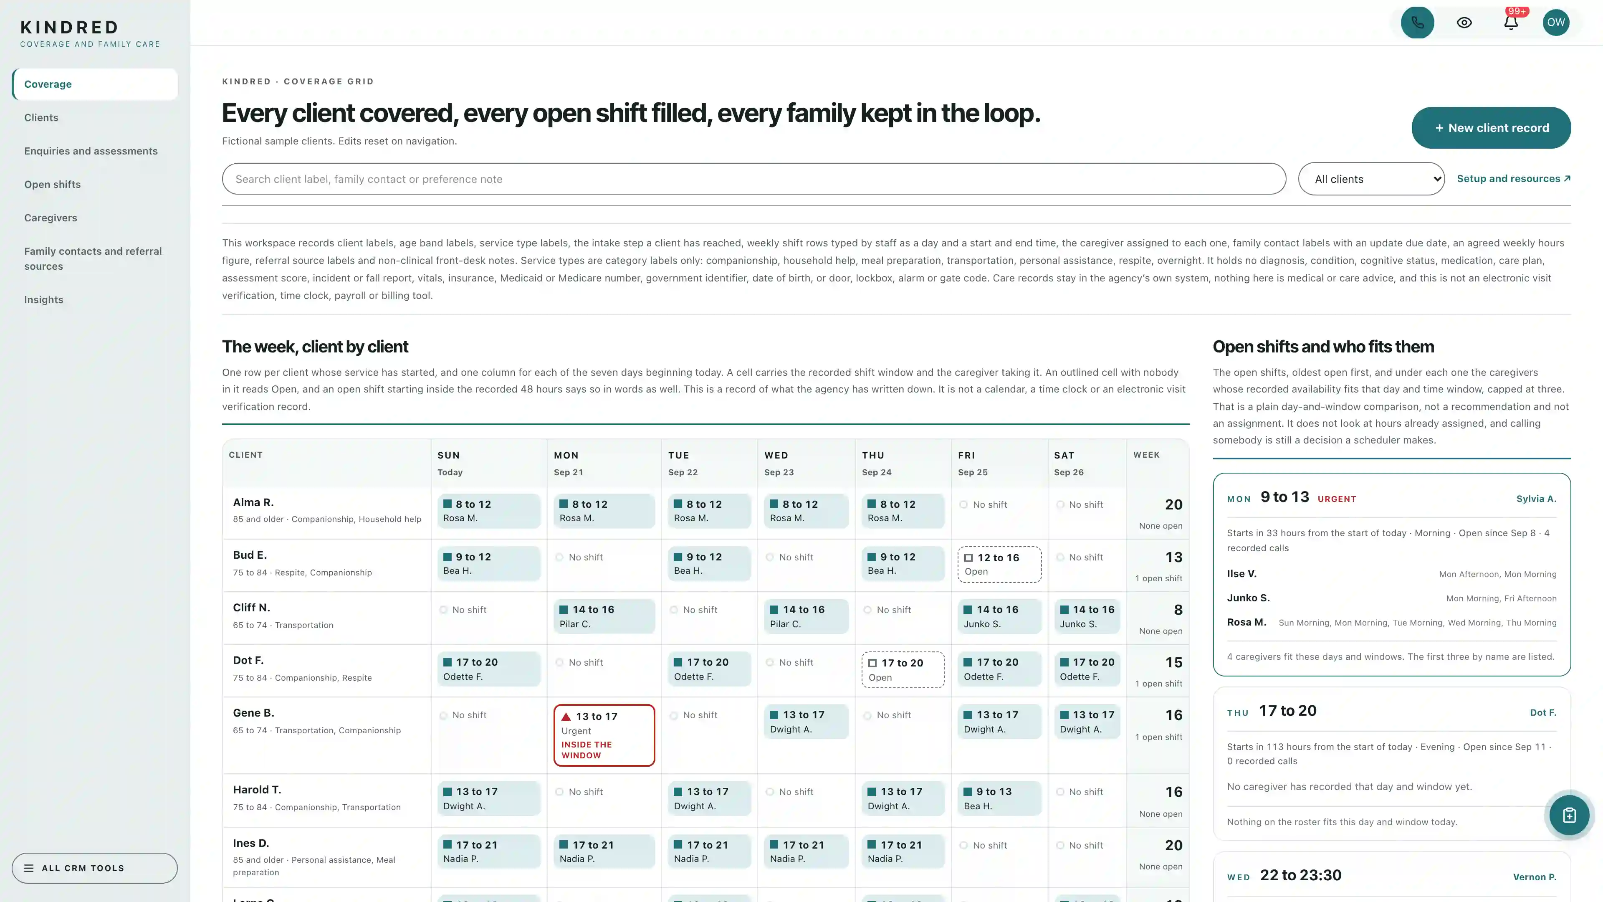Navigate to Open shifts
This screenshot has height=902, width=1603.
pyautogui.click(x=95, y=184)
